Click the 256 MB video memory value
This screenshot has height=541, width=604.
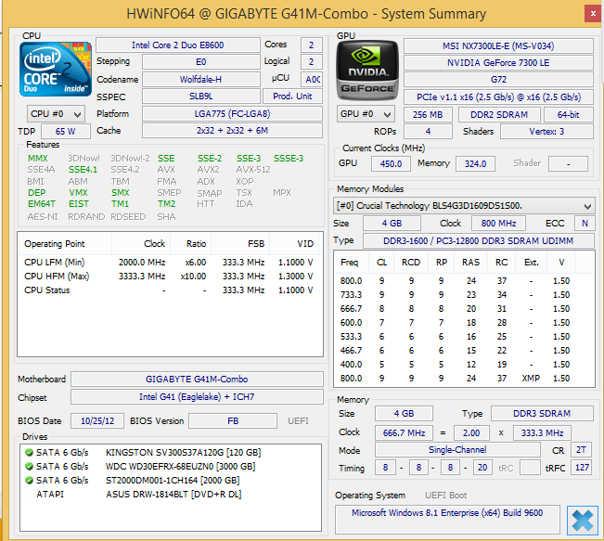coord(428,115)
